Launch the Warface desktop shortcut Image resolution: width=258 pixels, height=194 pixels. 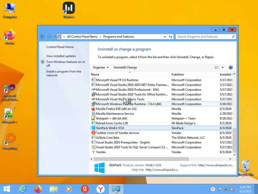pyautogui.click(x=69, y=10)
